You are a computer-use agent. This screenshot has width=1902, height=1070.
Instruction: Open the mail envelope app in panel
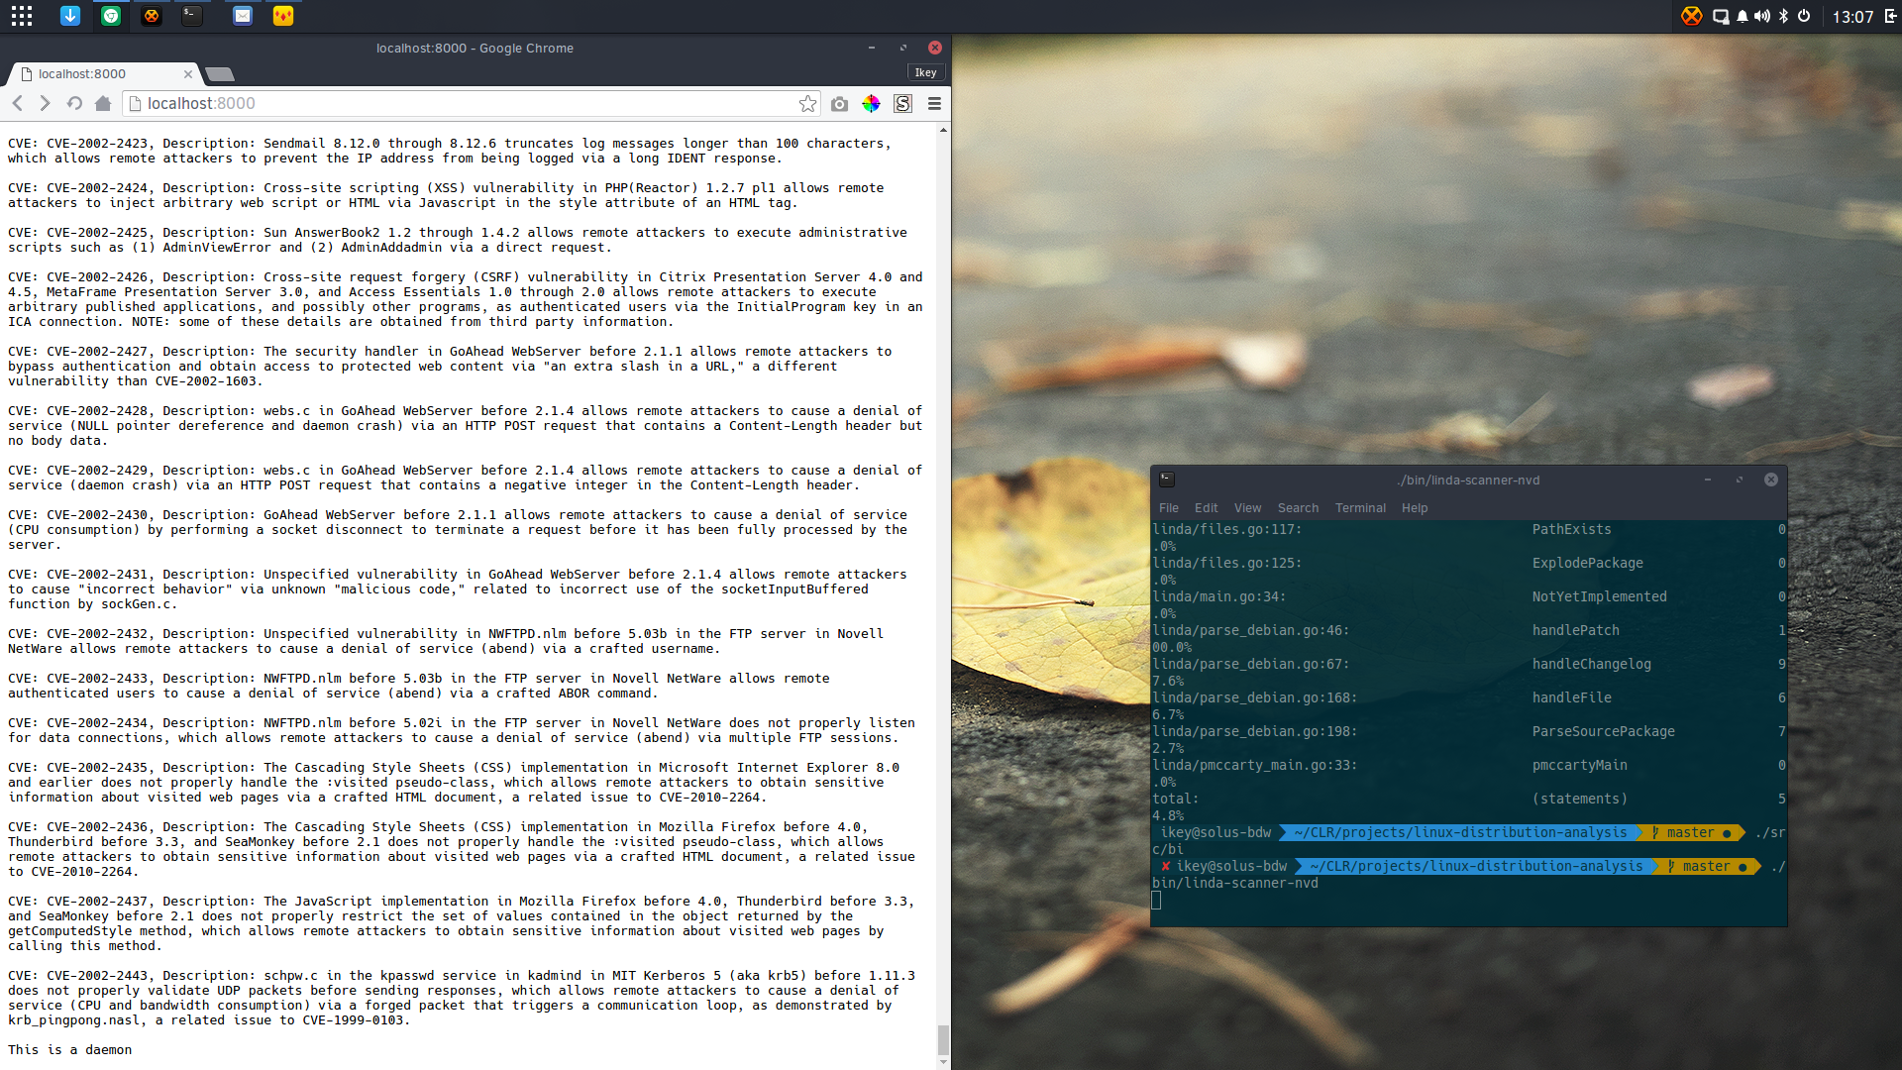click(243, 16)
